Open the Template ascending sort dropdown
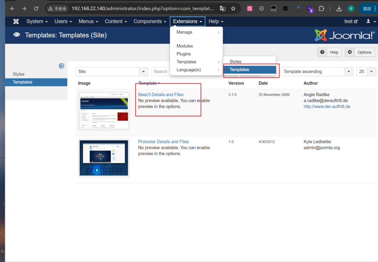This screenshot has height=262, width=378. click(348, 72)
